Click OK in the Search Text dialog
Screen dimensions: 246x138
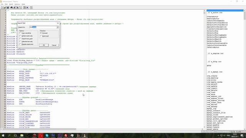pos(44,45)
